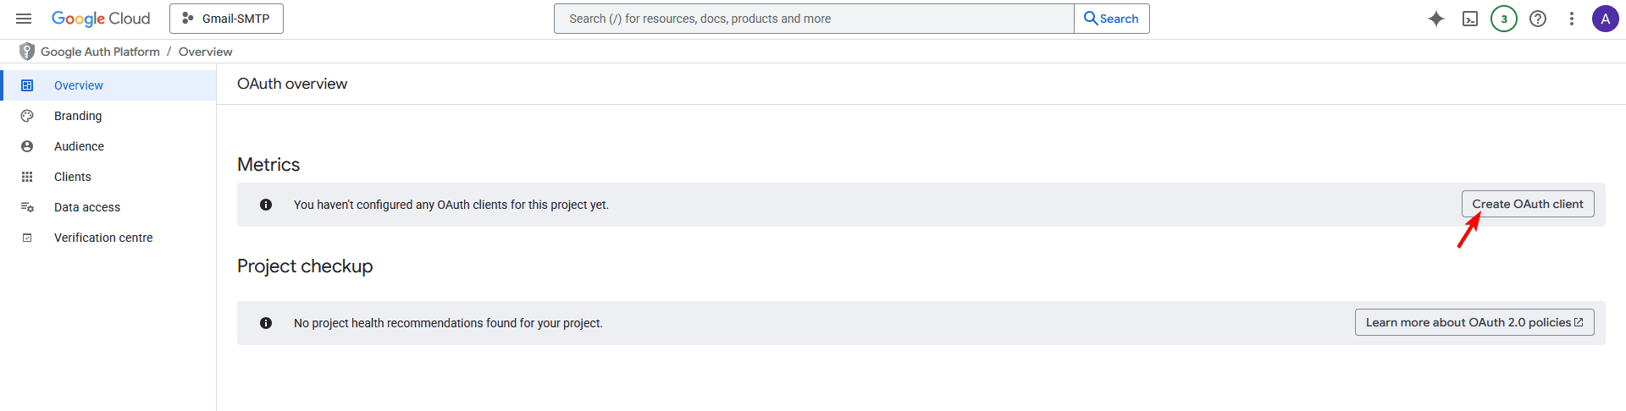The height and width of the screenshot is (411, 1626).
Task: Click the Branding palette icon
Action: pyautogui.click(x=27, y=116)
